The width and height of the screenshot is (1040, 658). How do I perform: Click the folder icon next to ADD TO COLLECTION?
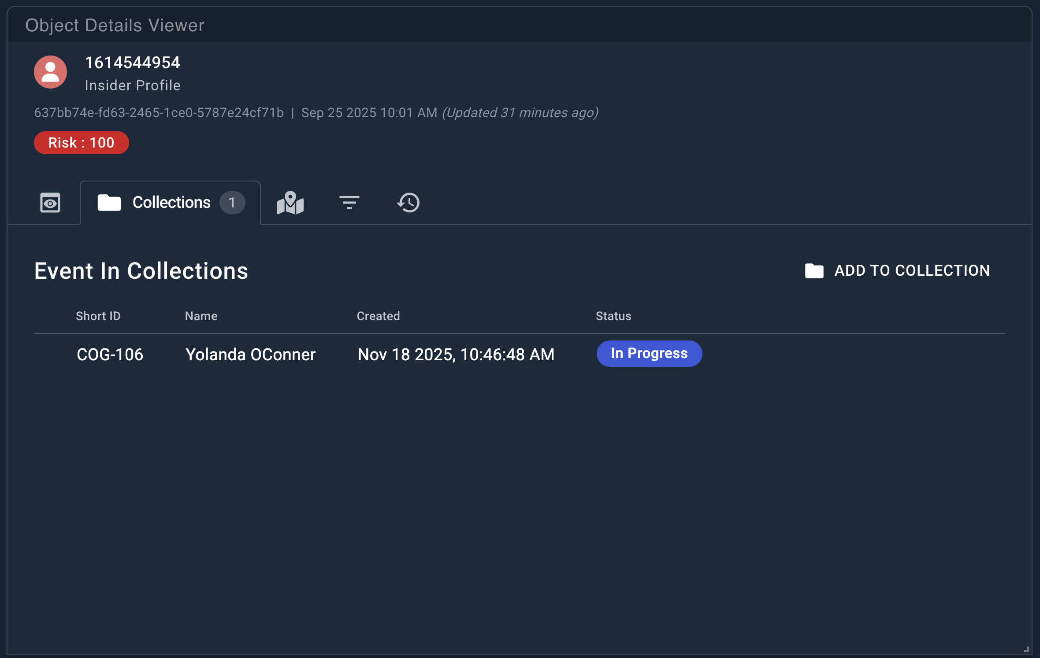coord(814,270)
